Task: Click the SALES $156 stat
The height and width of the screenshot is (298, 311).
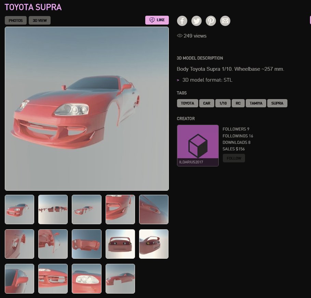Action: [234, 149]
